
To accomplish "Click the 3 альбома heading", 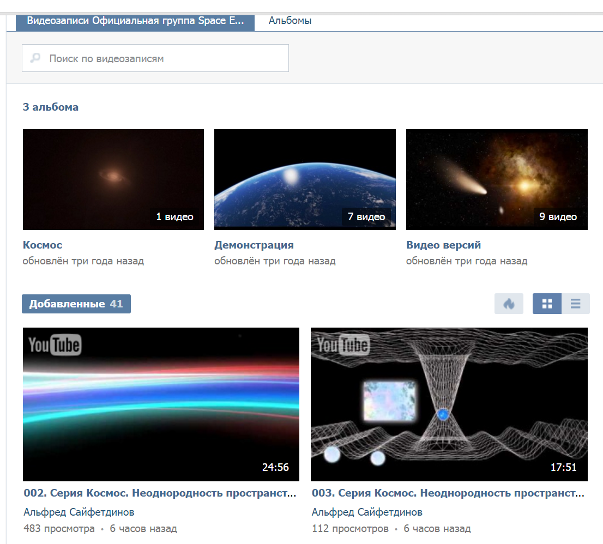I will coord(50,107).
